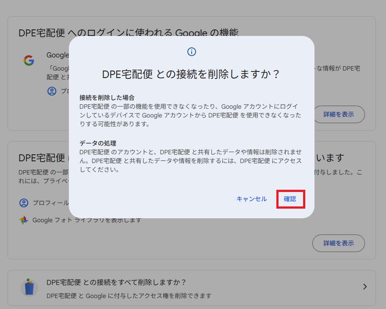This screenshot has width=386, height=309.
Task: Click 詳細を表示 in the access permissions card
Action: pyautogui.click(x=339, y=243)
